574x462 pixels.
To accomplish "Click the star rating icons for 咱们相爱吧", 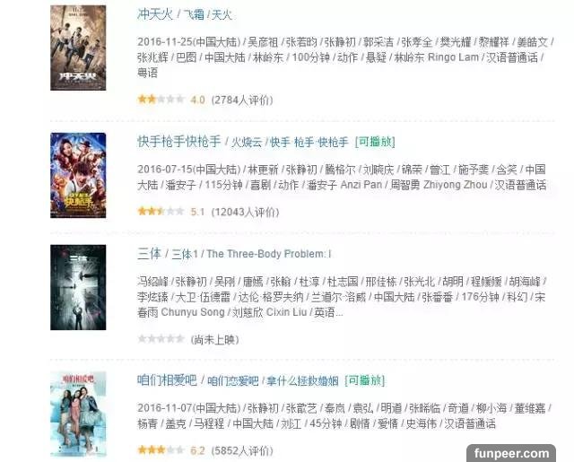I will [161, 450].
